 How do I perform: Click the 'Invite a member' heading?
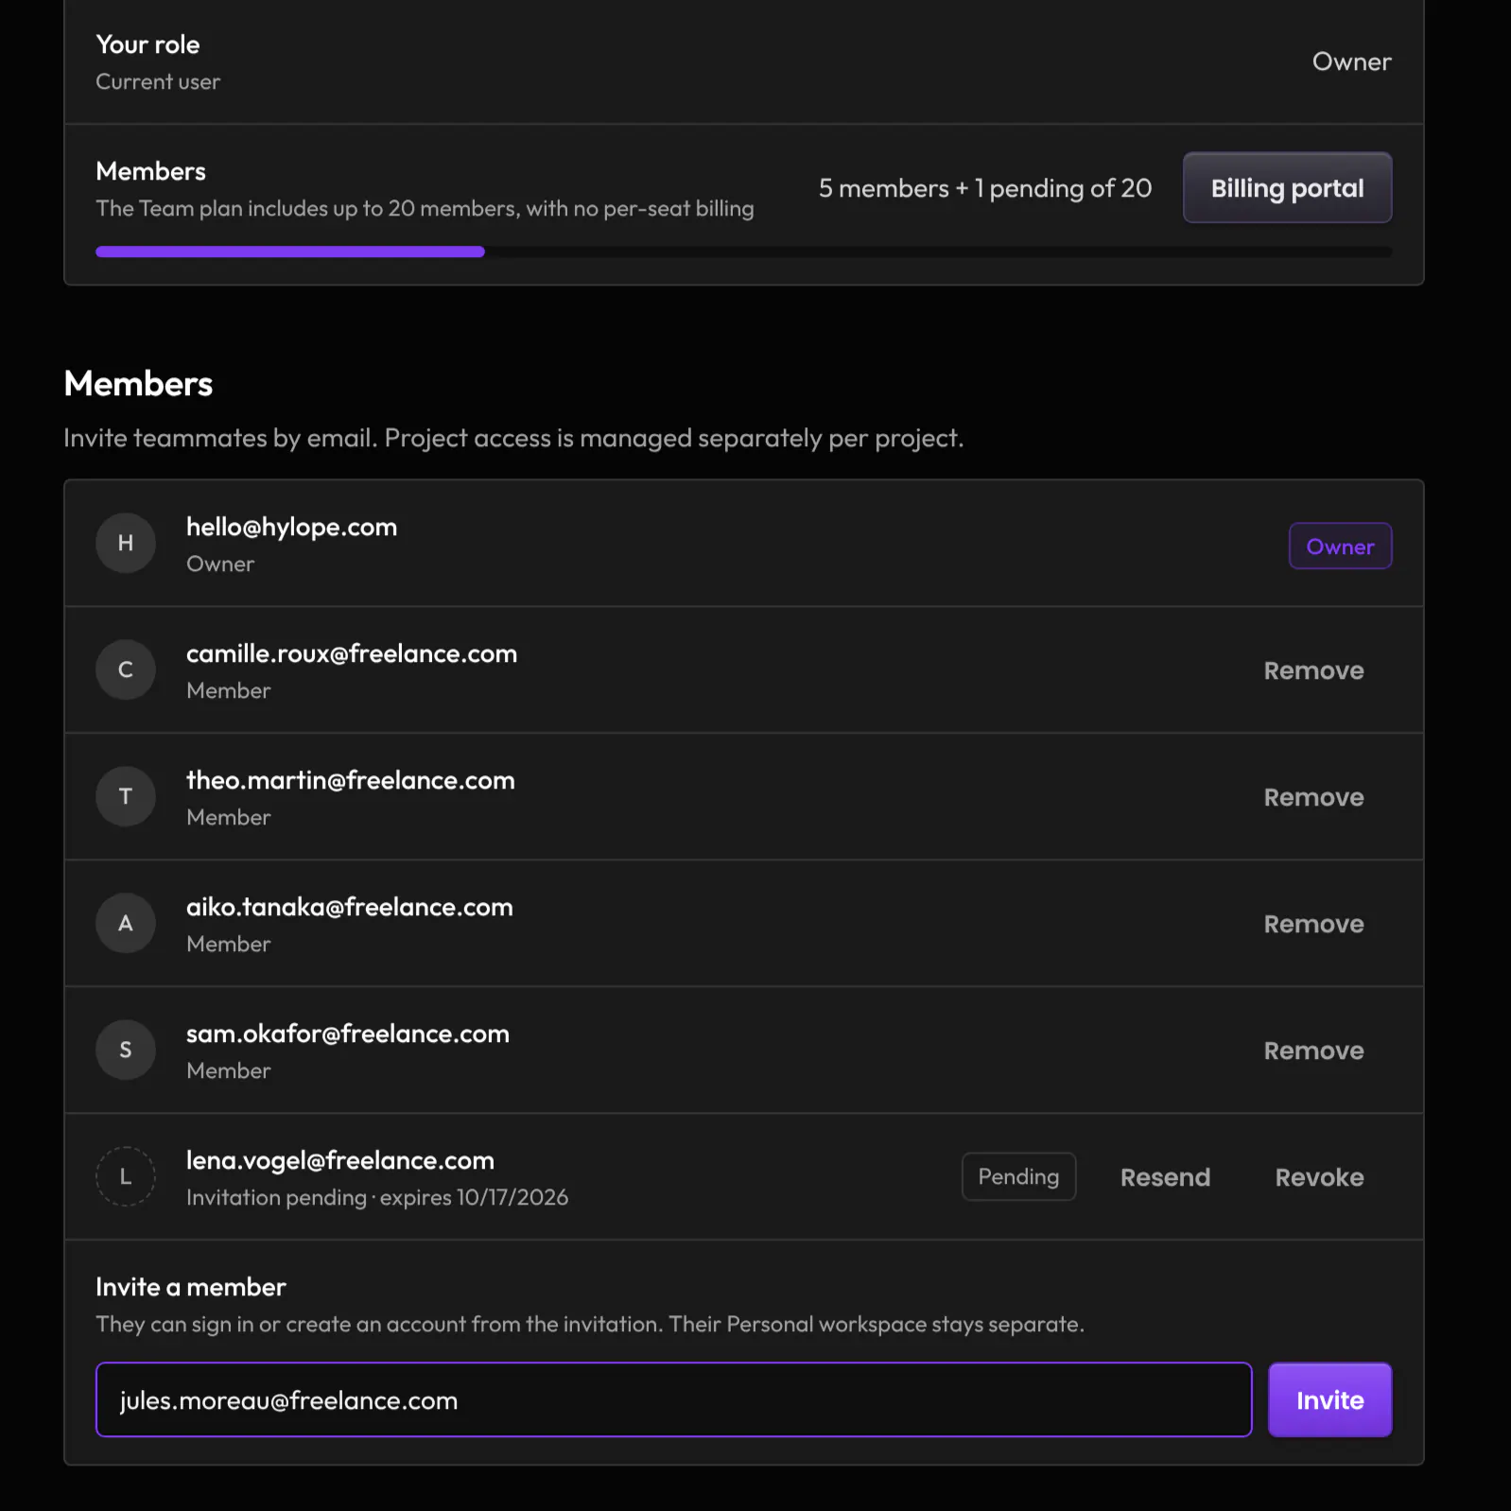tap(190, 1287)
